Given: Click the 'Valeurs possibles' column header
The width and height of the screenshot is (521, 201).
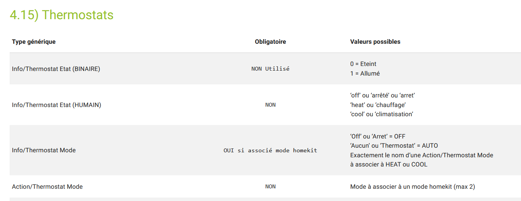Looking at the screenshot, I should pyautogui.click(x=375, y=42).
